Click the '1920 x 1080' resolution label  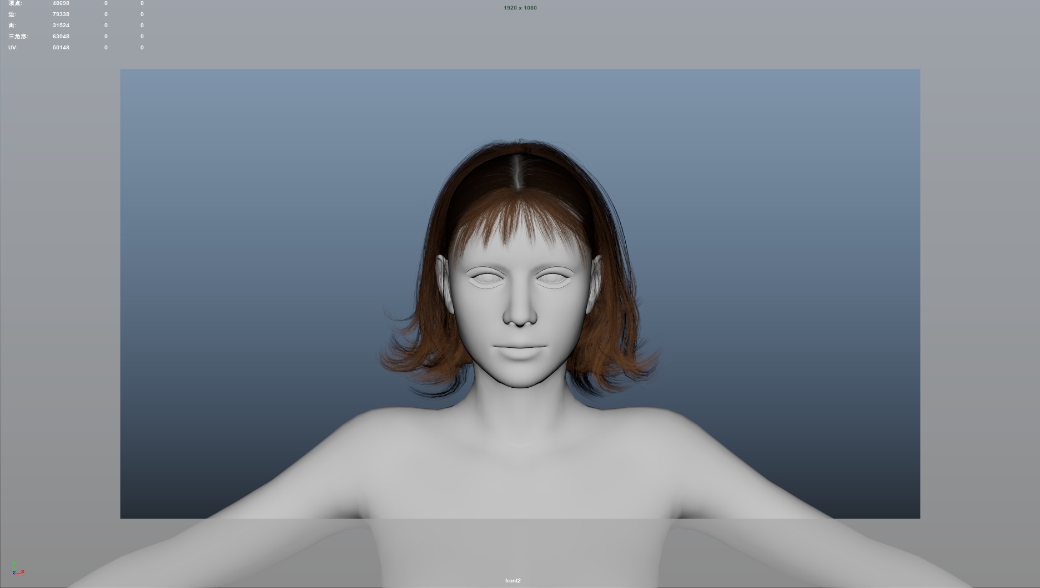point(520,8)
